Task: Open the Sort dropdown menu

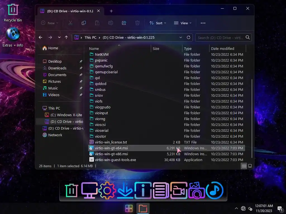Action: (x=158, y=23)
